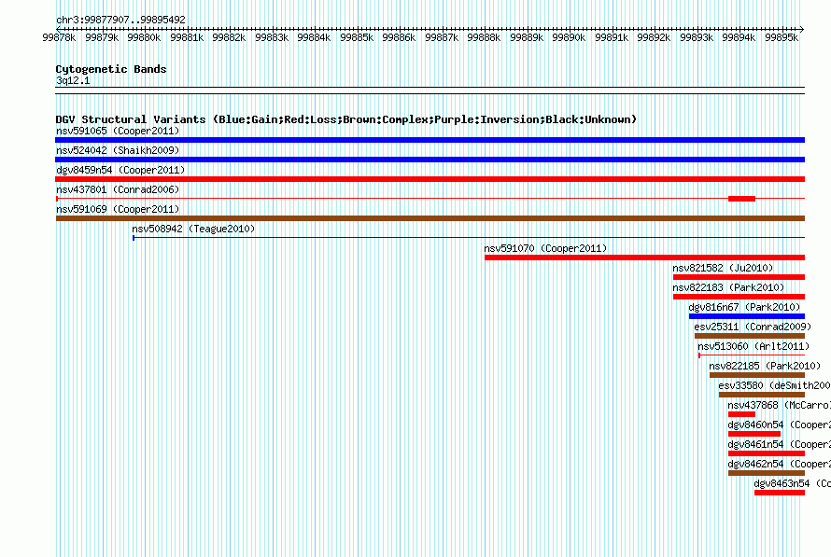Viewport: 831px width, 557px height.
Task: Open dgv8463n54 variant label
Action: click(x=793, y=483)
